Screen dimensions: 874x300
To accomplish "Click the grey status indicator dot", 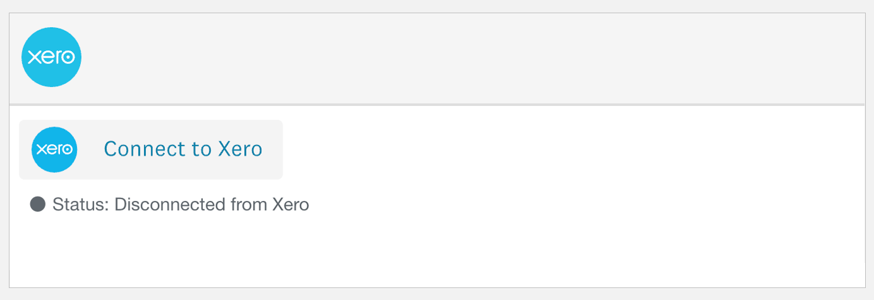I will coord(38,204).
